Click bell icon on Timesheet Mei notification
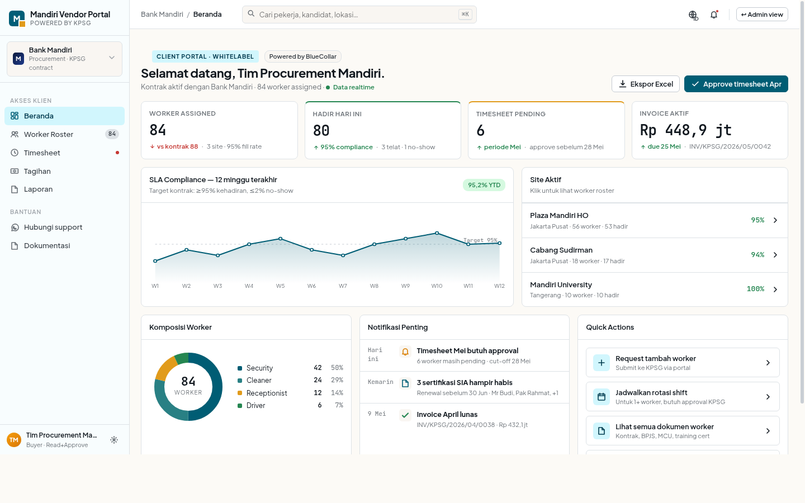The height and width of the screenshot is (503, 805). pos(405,352)
